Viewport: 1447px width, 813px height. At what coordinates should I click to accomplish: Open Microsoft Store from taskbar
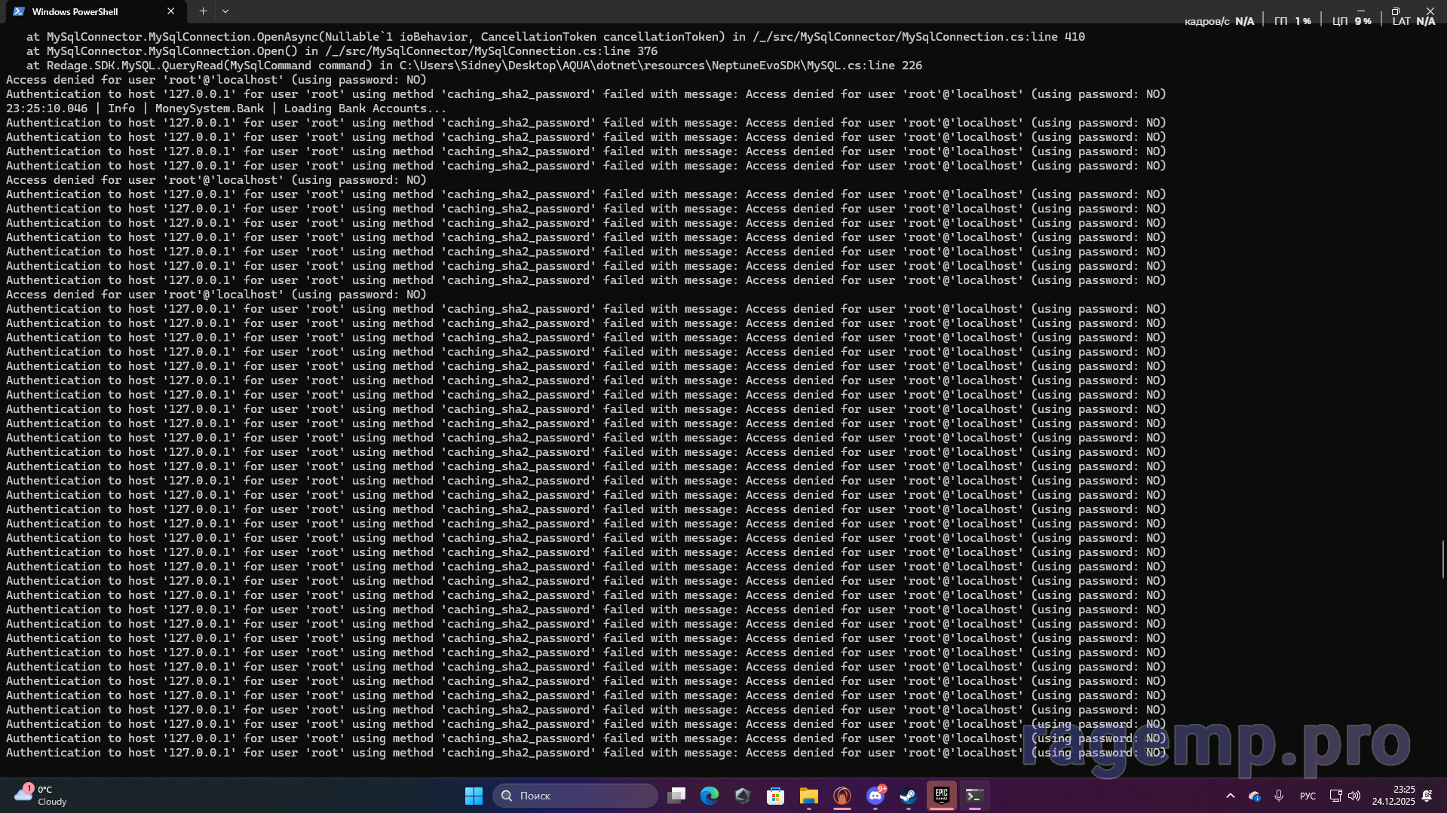(775, 796)
